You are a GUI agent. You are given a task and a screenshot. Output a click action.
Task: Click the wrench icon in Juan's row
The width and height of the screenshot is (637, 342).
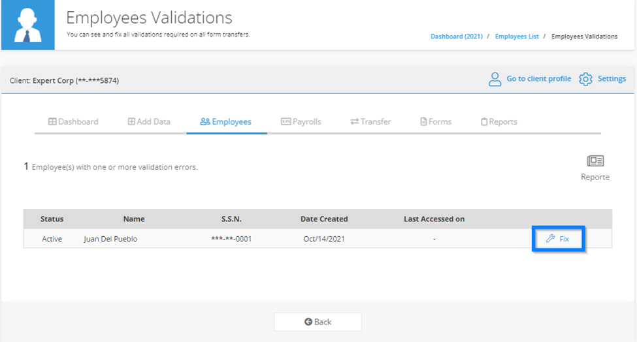(551, 238)
